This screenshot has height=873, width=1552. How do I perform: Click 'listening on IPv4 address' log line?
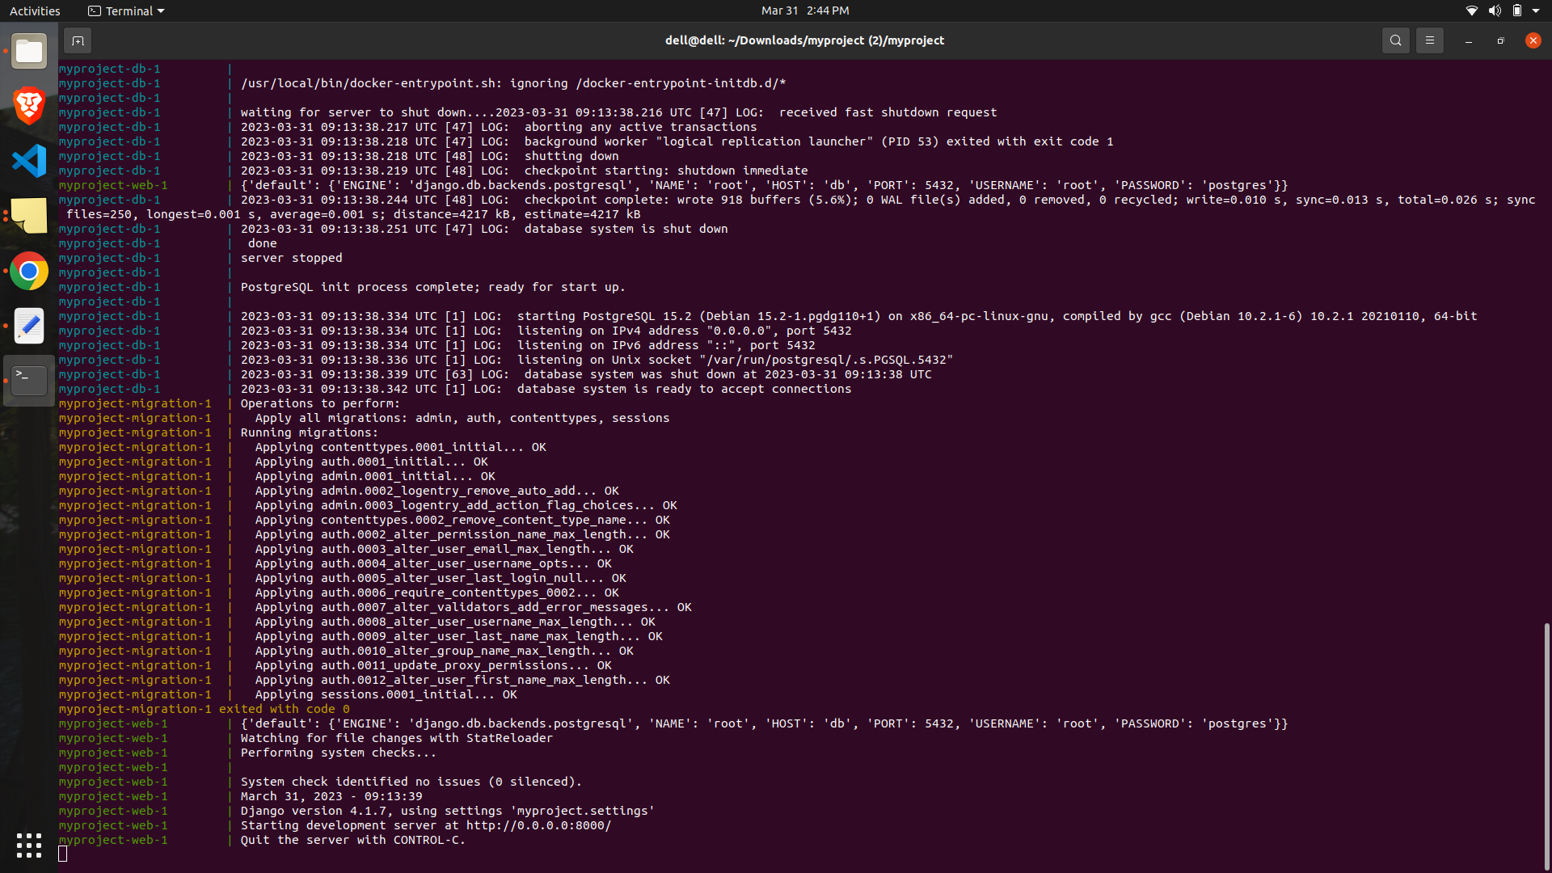(x=546, y=331)
